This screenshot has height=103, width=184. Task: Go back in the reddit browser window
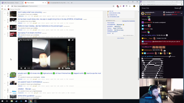[2, 6]
